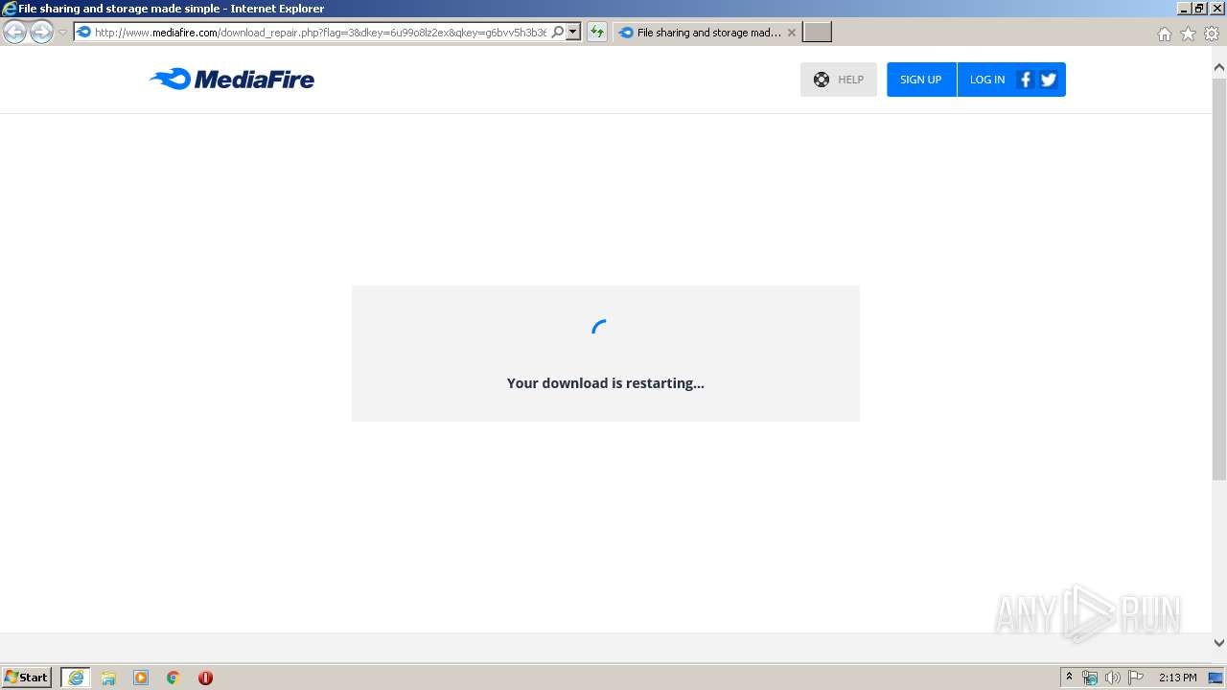
Task: Click the 2:13 PM clock
Action: point(1178,678)
